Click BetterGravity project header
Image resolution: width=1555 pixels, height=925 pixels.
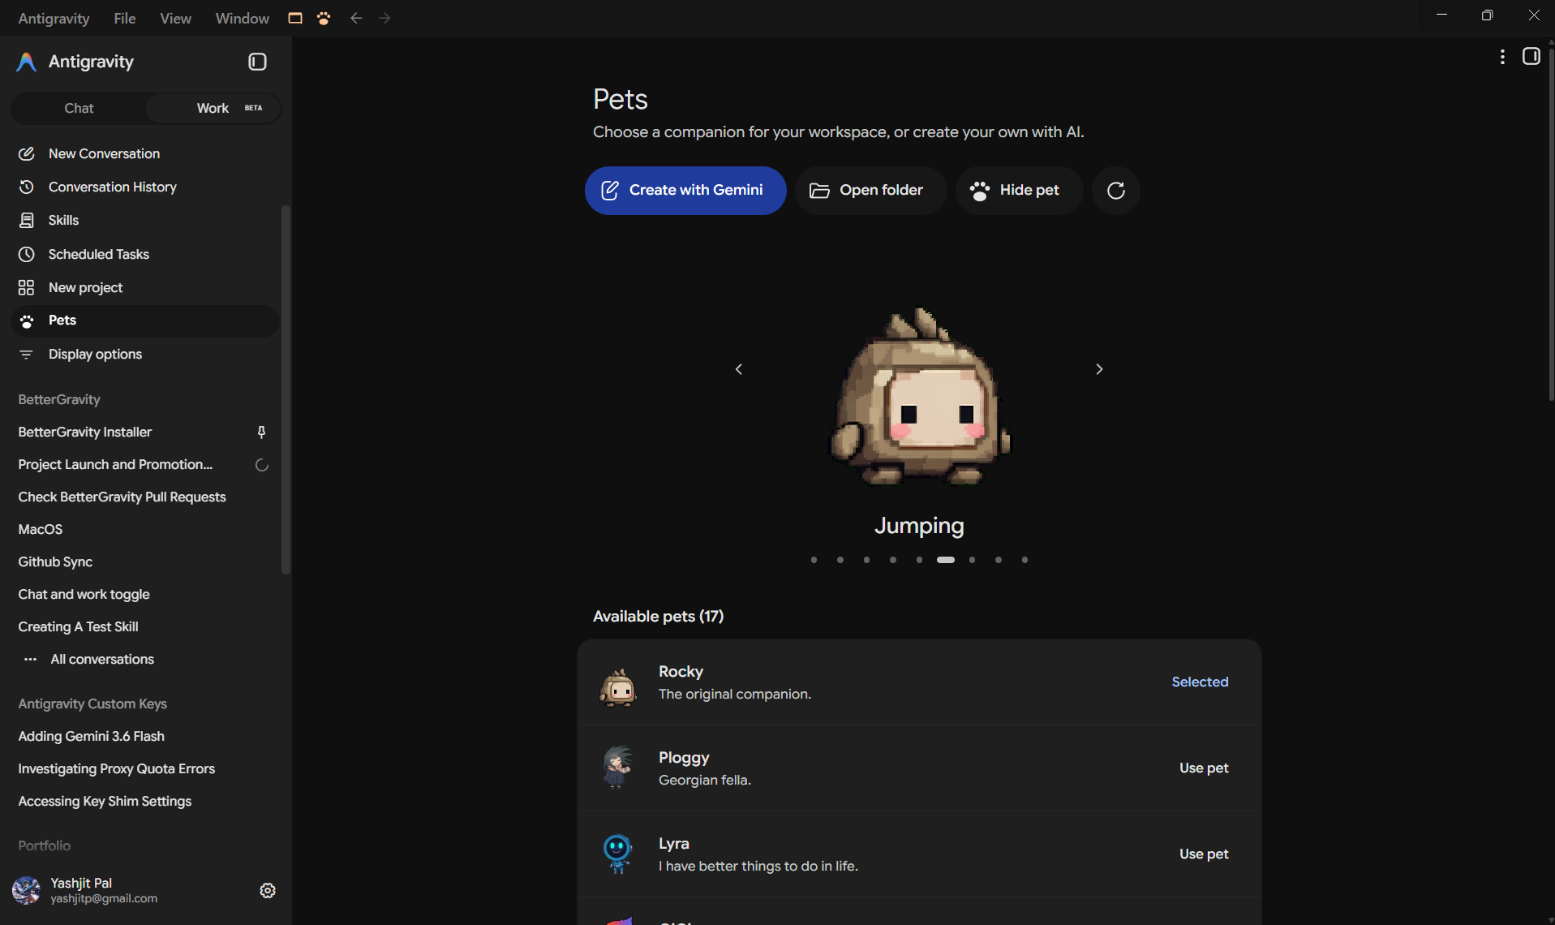pyautogui.click(x=59, y=399)
